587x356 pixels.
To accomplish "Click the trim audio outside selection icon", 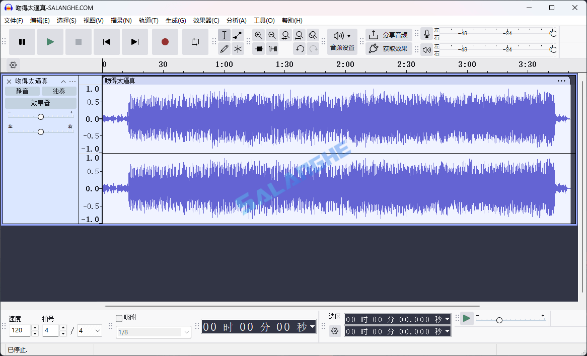I will click(259, 48).
